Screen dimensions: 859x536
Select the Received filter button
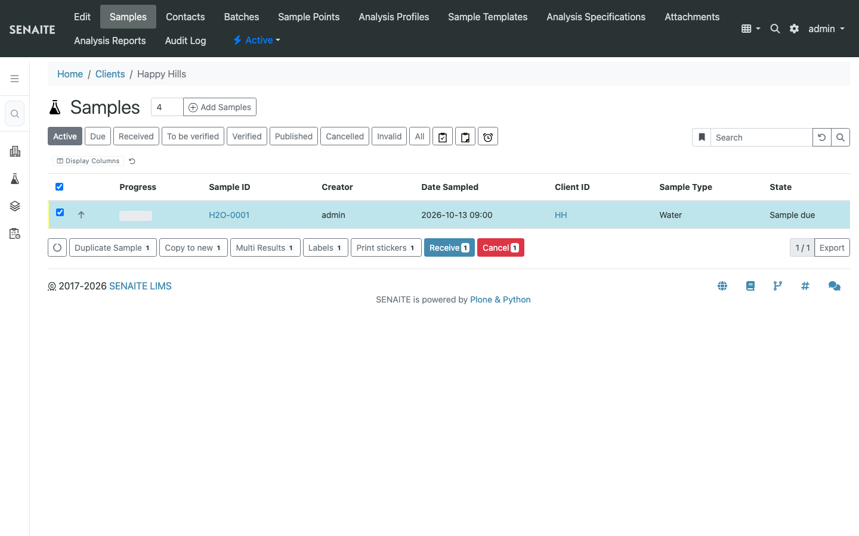(x=136, y=136)
